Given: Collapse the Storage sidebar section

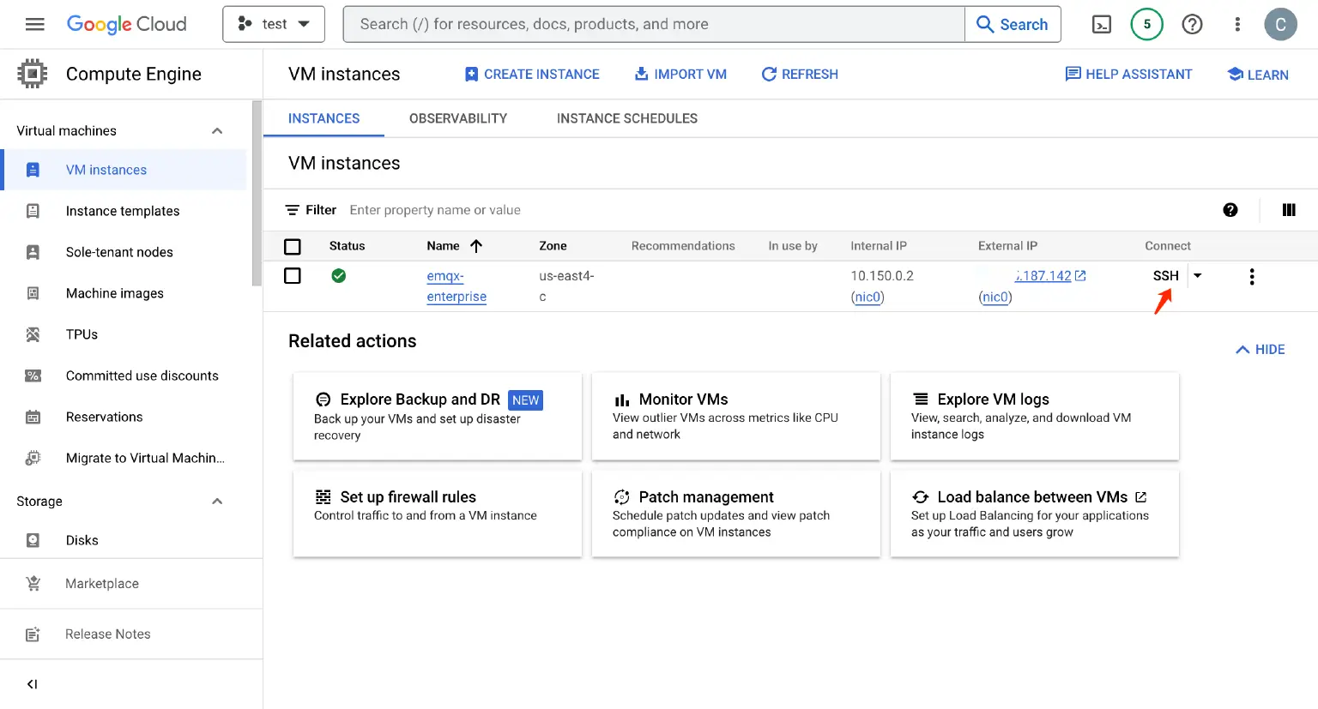Looking at the screenshot, I should coord(217,502).
